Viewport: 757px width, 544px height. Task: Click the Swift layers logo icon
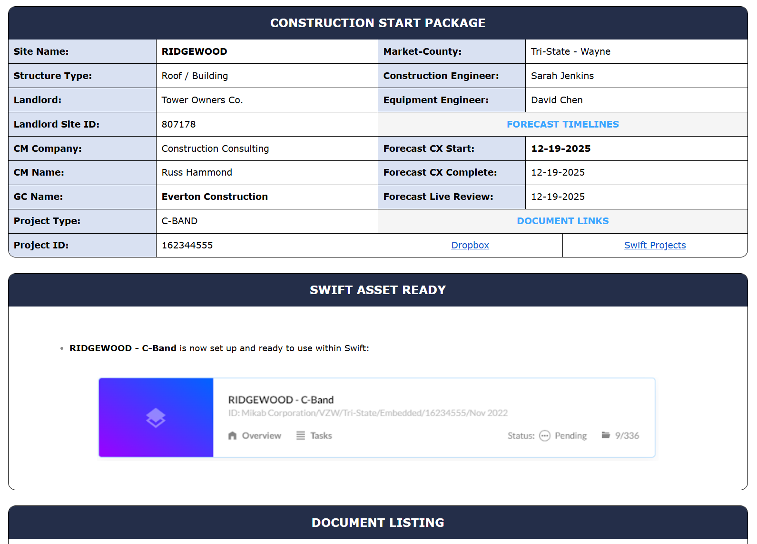(156, 418)
